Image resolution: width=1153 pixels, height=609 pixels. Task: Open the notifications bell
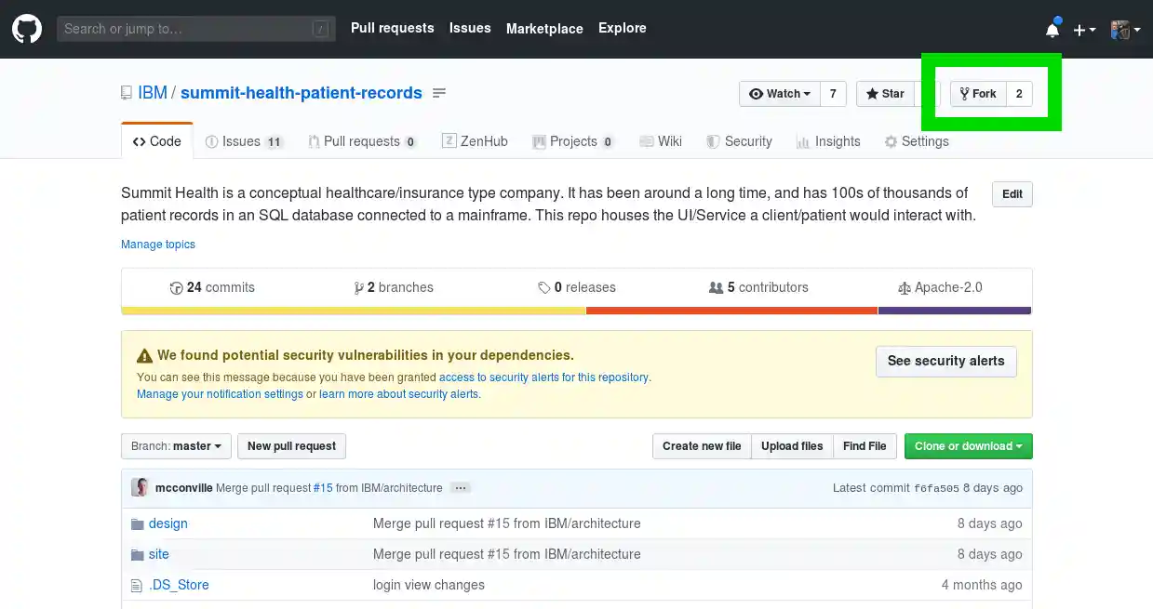click(x=1052, y=30)
